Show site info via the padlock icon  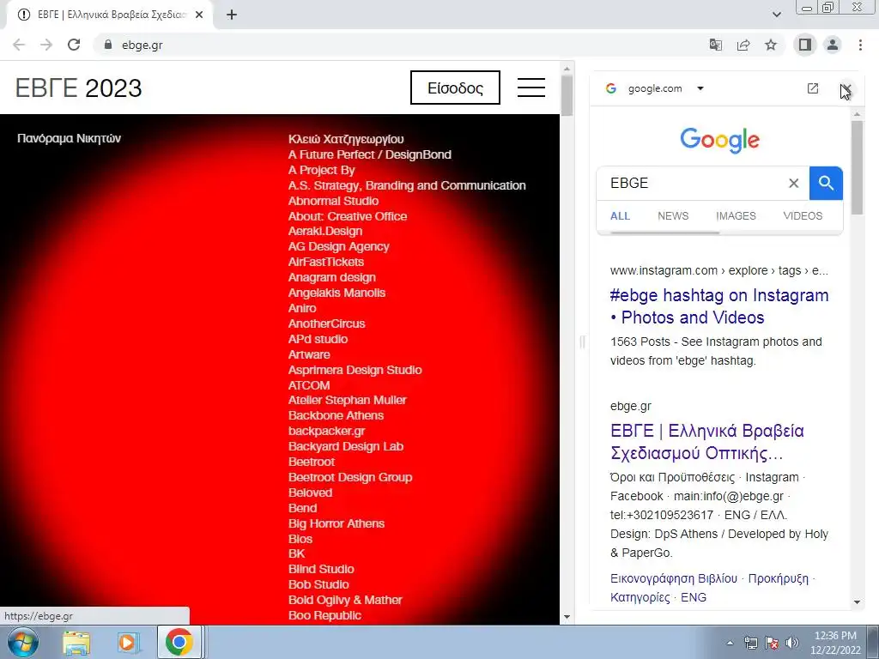pos(108,45)
